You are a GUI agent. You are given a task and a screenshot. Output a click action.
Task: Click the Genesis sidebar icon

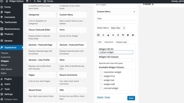(2, 41)
